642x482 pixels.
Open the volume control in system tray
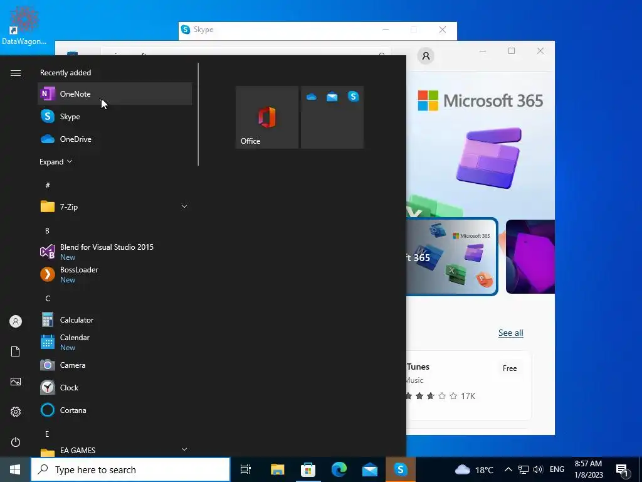pos(538,469)
